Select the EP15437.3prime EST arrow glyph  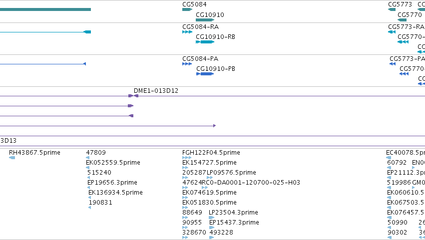[212, 228]
